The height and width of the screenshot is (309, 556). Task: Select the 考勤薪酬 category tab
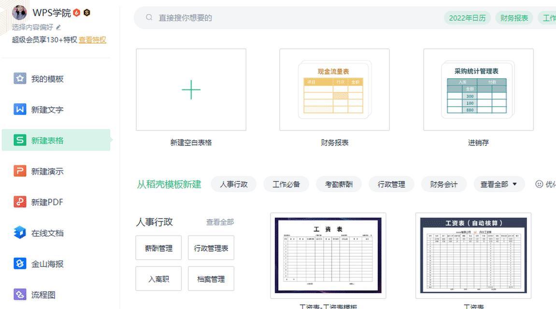click(x=339, y=184)
